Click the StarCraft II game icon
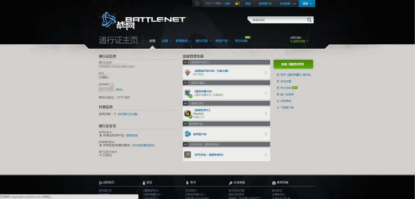This screenshot has height=199, width=415. [187, 93]
